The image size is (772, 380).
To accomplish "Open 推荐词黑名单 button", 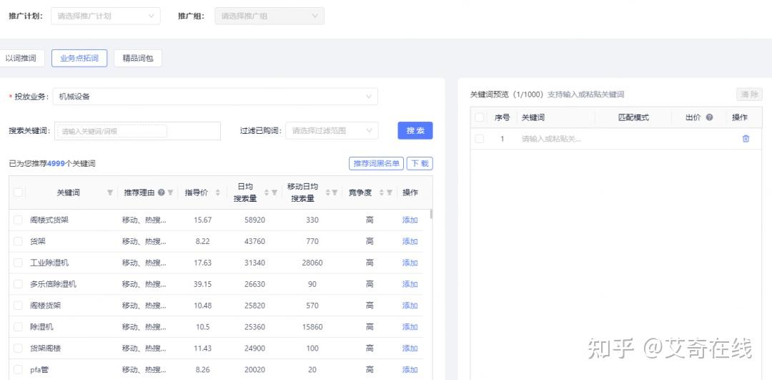I will tap(376, 164).
